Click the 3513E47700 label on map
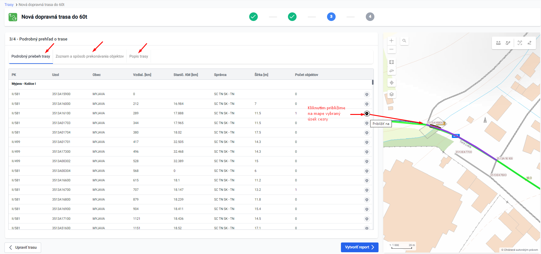541x254 pixels. (464, 152)
